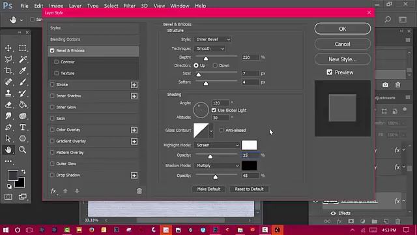Viewport: 417px width, 235px height.
Task: Click the Make Default button
Action: (208, 189)
